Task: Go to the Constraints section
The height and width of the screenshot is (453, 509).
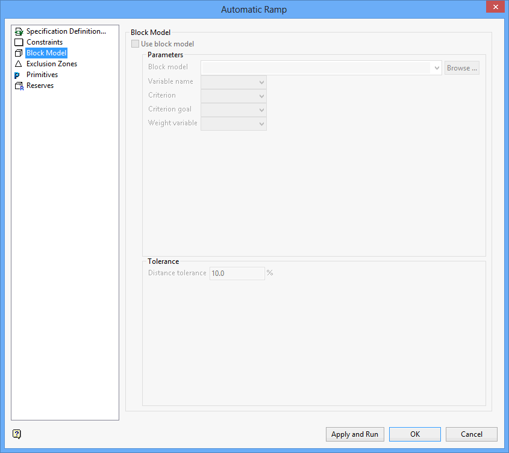Action: [x=45, y=42]
